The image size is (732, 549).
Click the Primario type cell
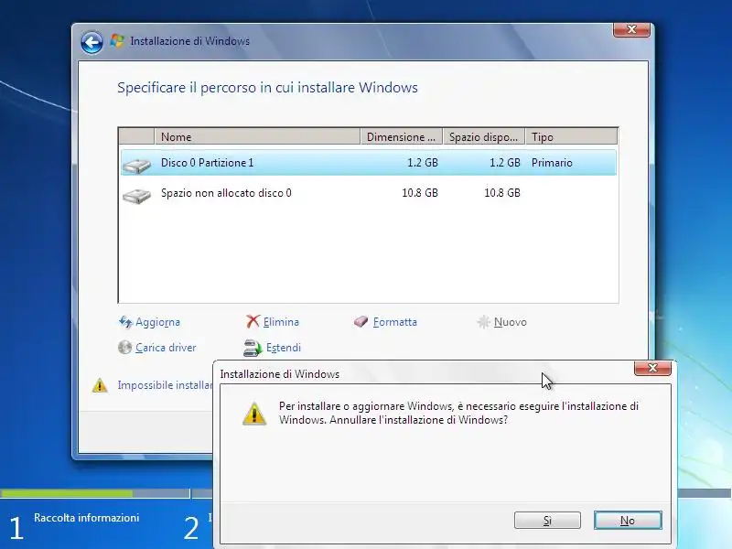click(552, 163)
